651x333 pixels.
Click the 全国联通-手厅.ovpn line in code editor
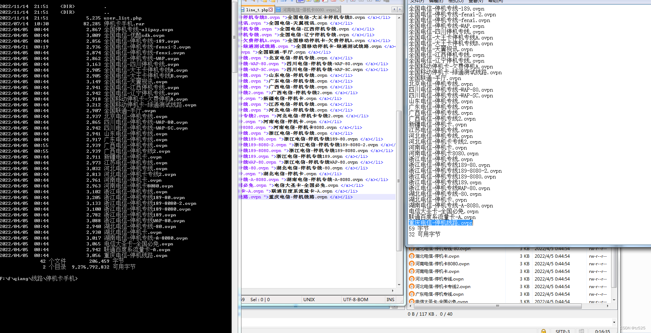coord(286,52)
